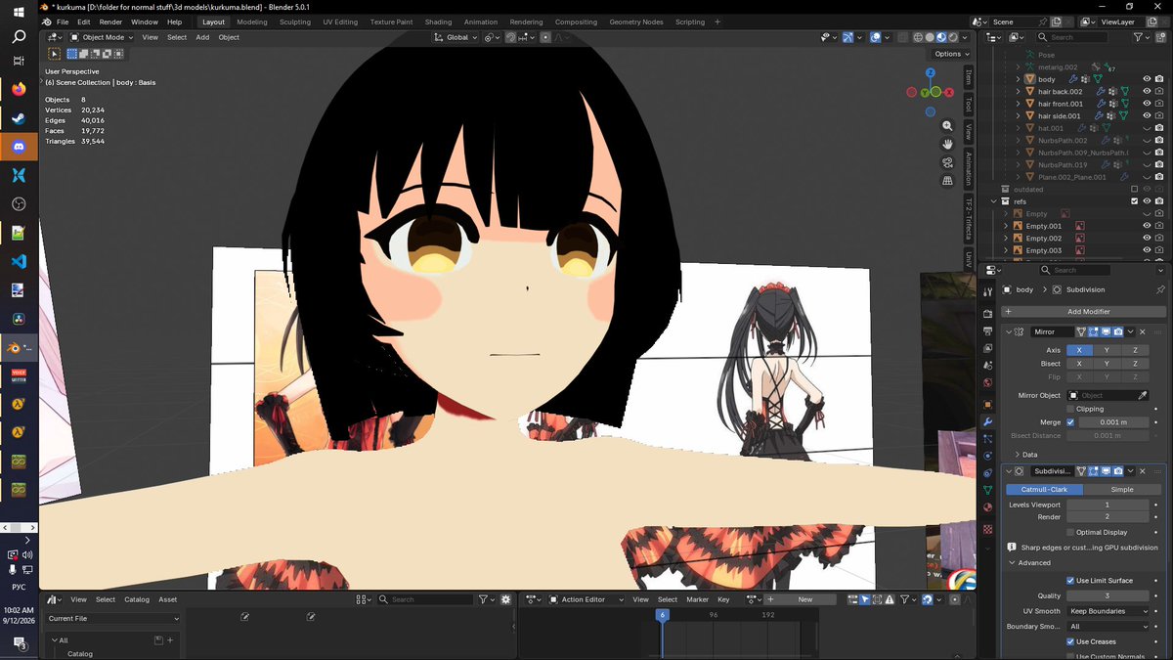
Task: Toggle render camera for hair front.001
Action: [x=1159, y=104]
